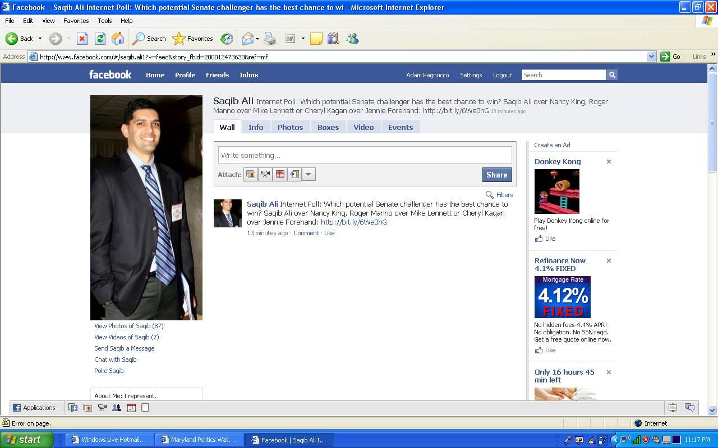Expand the Address bar dropdown
The height and width of the screenshot is (448, 718).
tap(651, 57)
